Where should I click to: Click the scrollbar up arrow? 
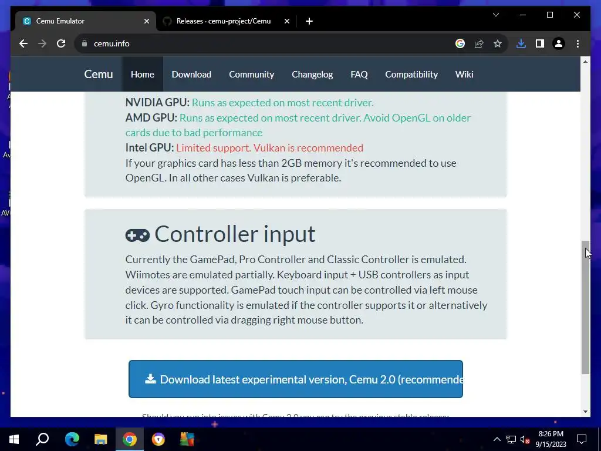[585, 62]
